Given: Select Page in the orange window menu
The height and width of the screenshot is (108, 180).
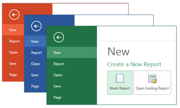Looking at the screenshot, I should point(13,75).
